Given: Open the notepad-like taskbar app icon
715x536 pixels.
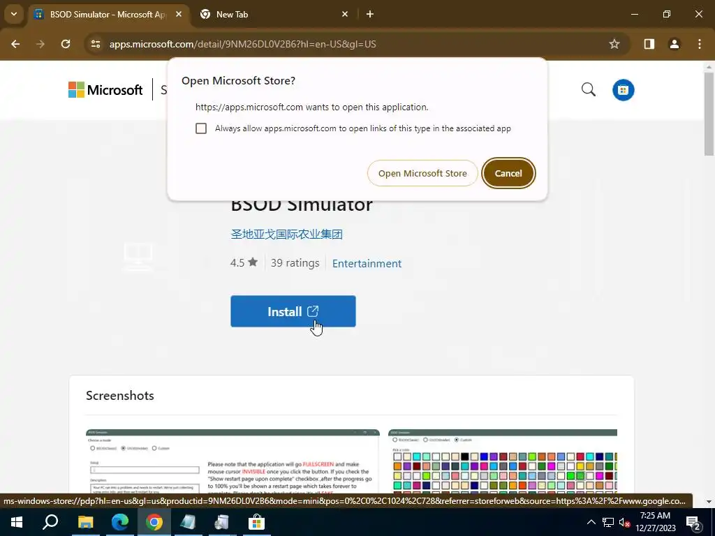Looking at the screenshot, I should [x=188, y=522].
